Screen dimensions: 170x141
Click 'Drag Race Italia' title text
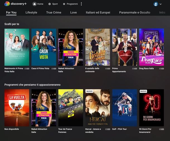(146, 68)
